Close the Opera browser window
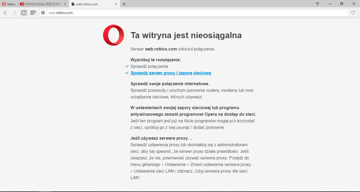This screenshot has height=192, width=360. [x=354, y=4]
